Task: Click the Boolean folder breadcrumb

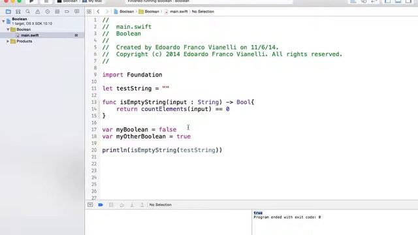Action: (149, 12)
